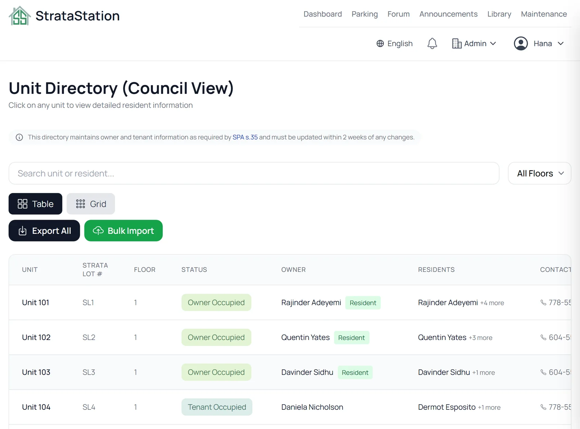Click phone icon in Unit 104 row

[x=543, y=407]
